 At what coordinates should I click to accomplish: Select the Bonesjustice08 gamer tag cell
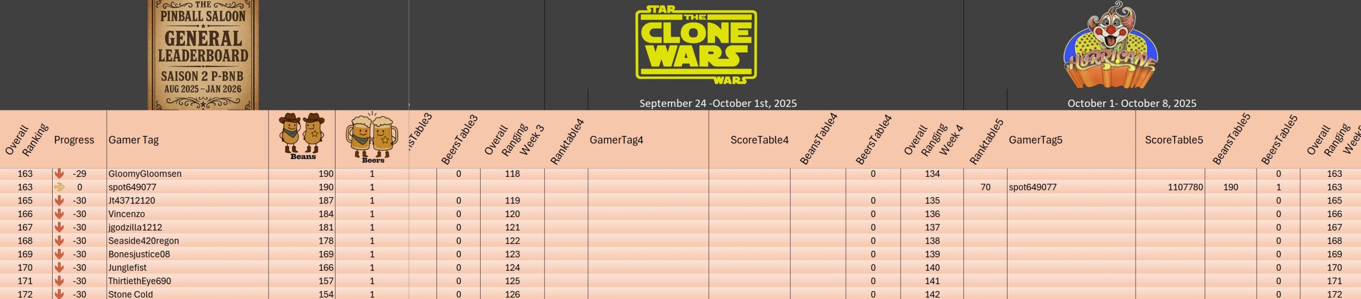pyautogui.click(x=139, y=254)
